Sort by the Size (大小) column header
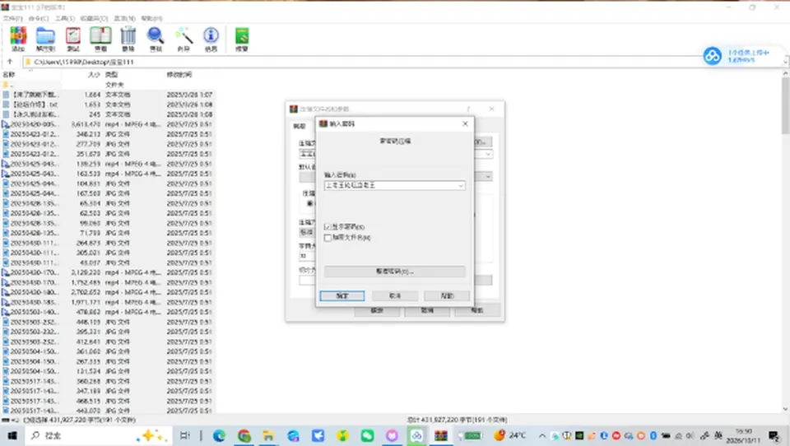790x446 pixels. (x=82, y=75)
